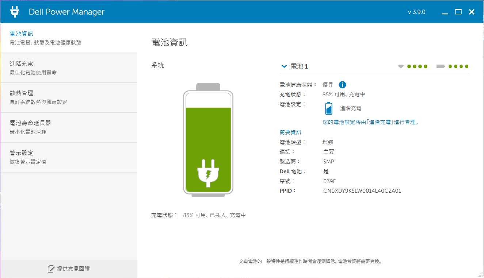Click version number v 3.9.0
484x278 pixels.
point(417,12)
